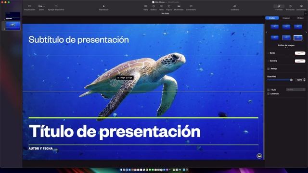Insert a chart with the Gráfica icon
This screenshot has height=173, width=308.
(x=154, y=8)
